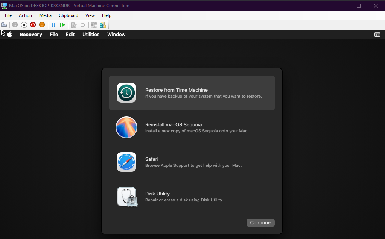The width and height of the screenshot is (385, 239).
Task: Open the Media menu
Action: pos(45,15)
